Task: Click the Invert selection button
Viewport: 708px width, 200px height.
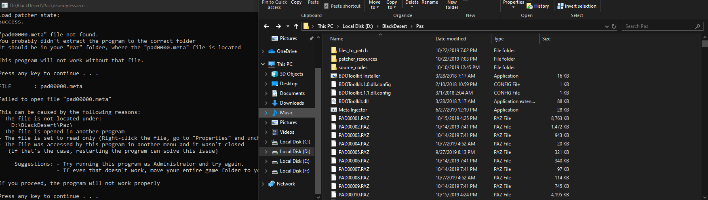Action: (577, 6)
